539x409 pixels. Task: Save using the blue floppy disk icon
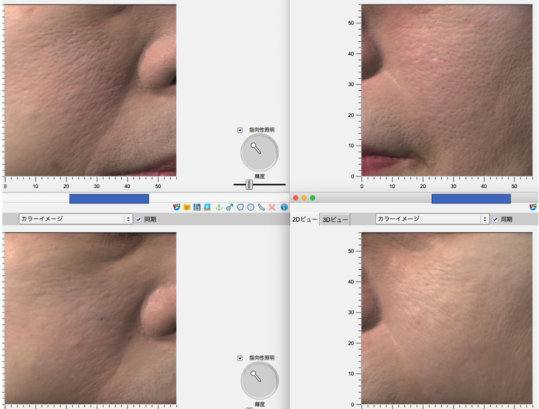[197, 207]
